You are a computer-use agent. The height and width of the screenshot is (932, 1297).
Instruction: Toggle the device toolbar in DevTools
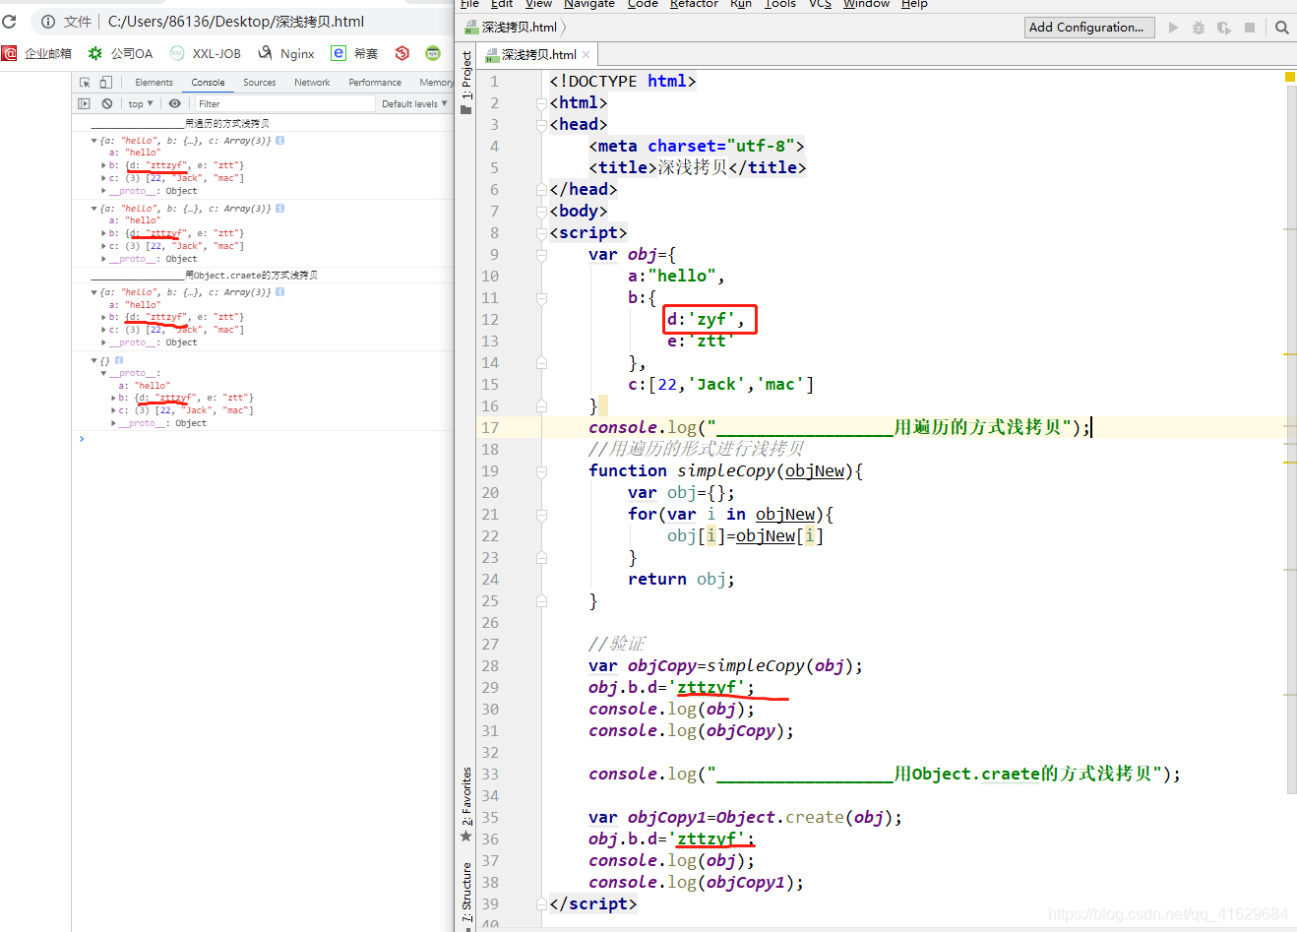tap(106, 83)
